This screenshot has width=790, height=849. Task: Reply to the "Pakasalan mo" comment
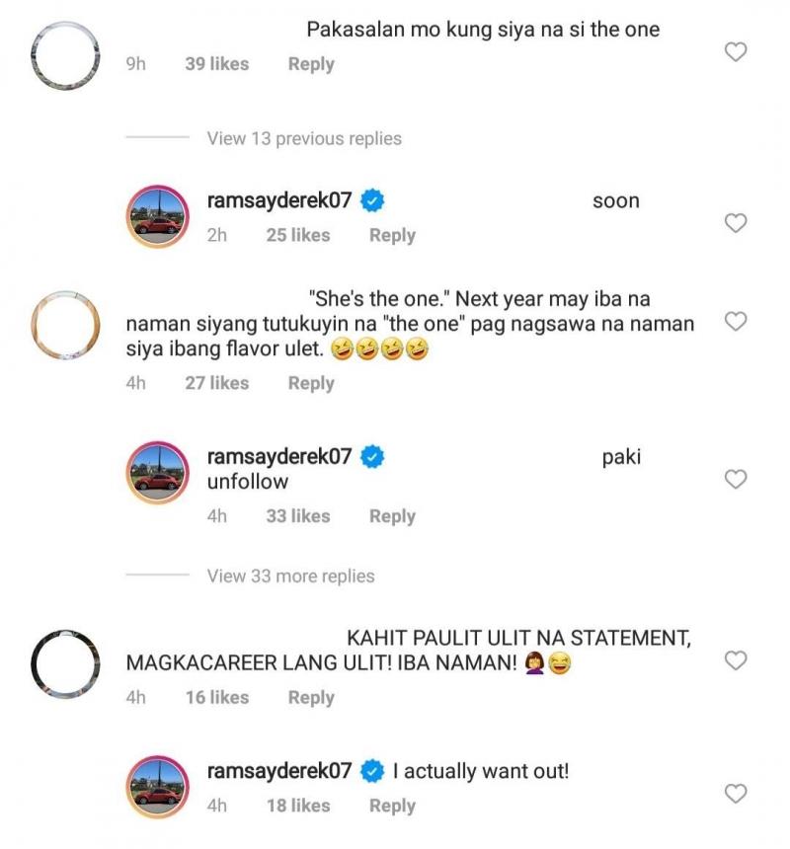click(x=310, y=64)
